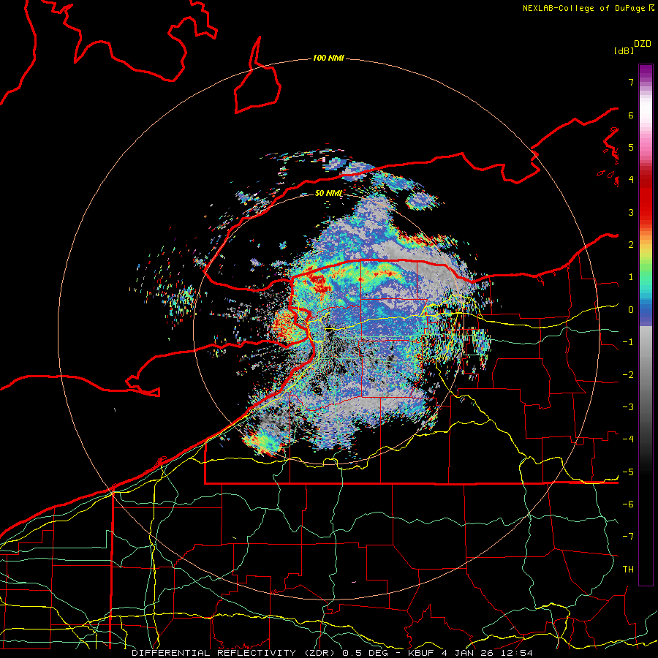Click the [dB] units label
This screenshot has width=658, height=658.
tap(624, 50)
